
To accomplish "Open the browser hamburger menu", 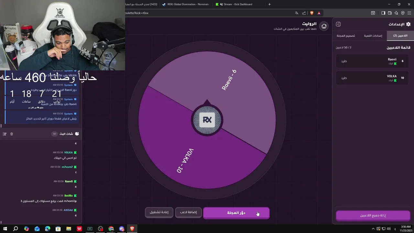I will pyautogui.click(x=409, y=13).
